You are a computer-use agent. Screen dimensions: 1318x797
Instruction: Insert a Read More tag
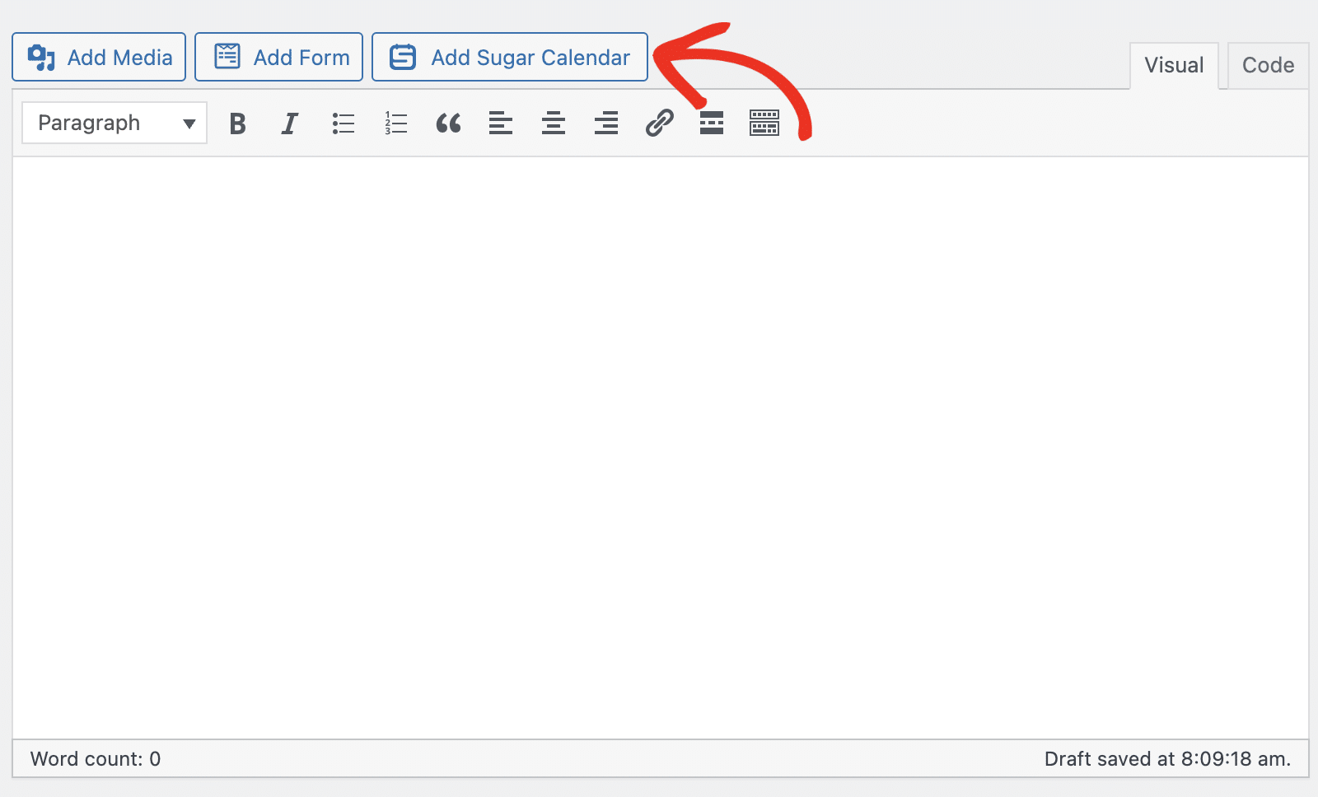click(x=712, y=124)
